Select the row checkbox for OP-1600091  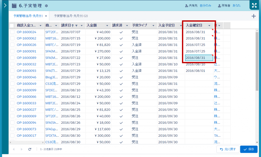[12, 51]
